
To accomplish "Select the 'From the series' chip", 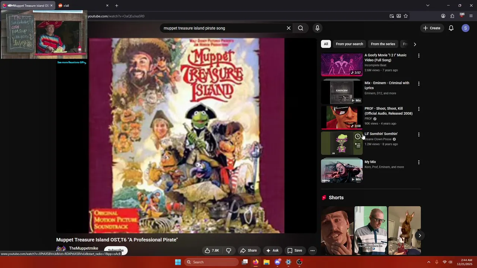I will (x=383, y=44).
